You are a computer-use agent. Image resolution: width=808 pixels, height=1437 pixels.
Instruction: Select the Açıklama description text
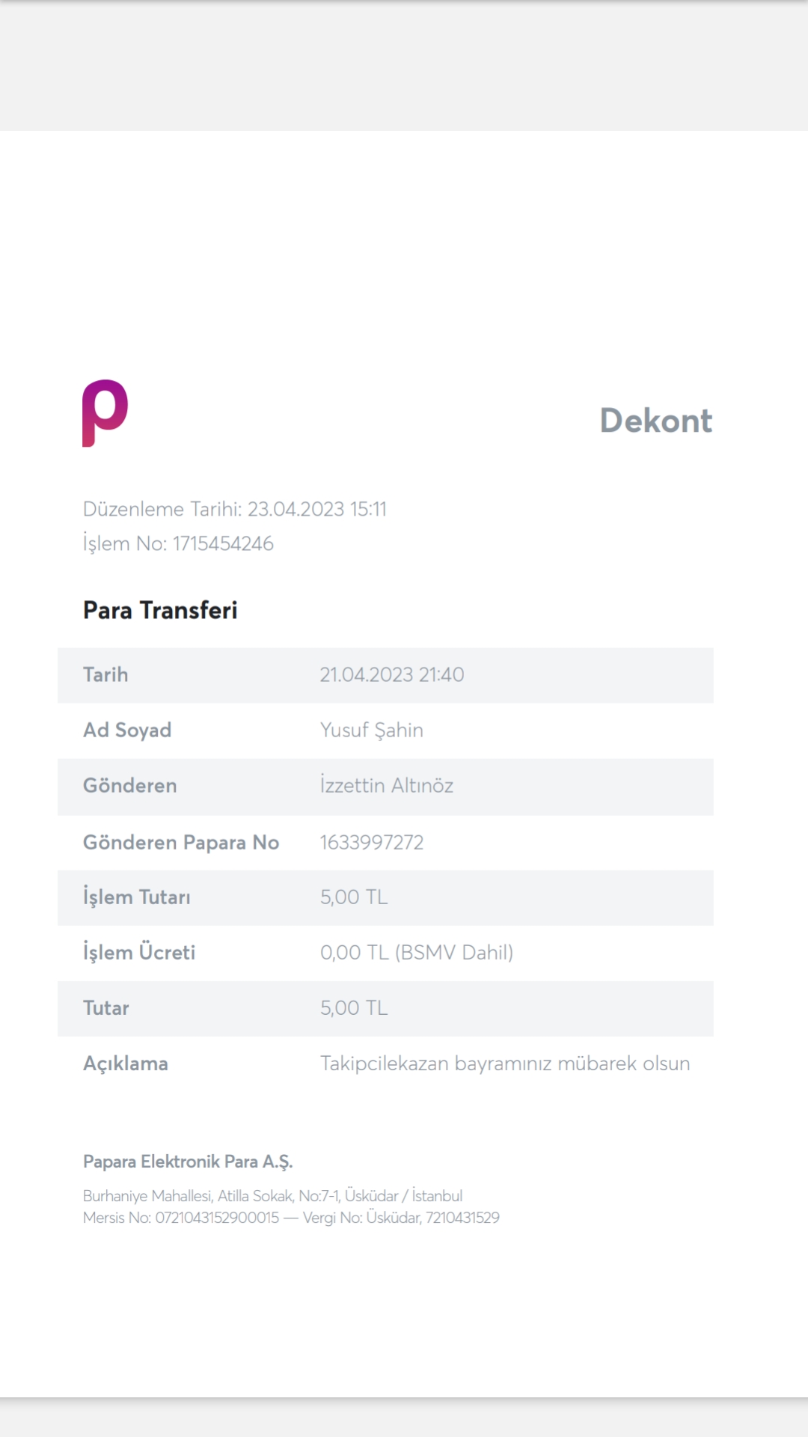click(x=505, y=1064)
